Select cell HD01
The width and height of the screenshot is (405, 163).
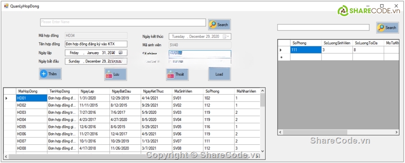pyautogui.click(x=32, y=98)
